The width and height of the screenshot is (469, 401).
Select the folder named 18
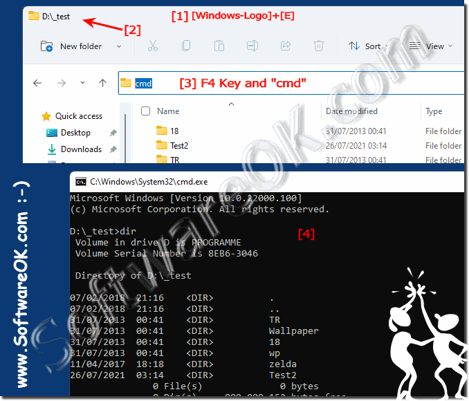(174, 131)
